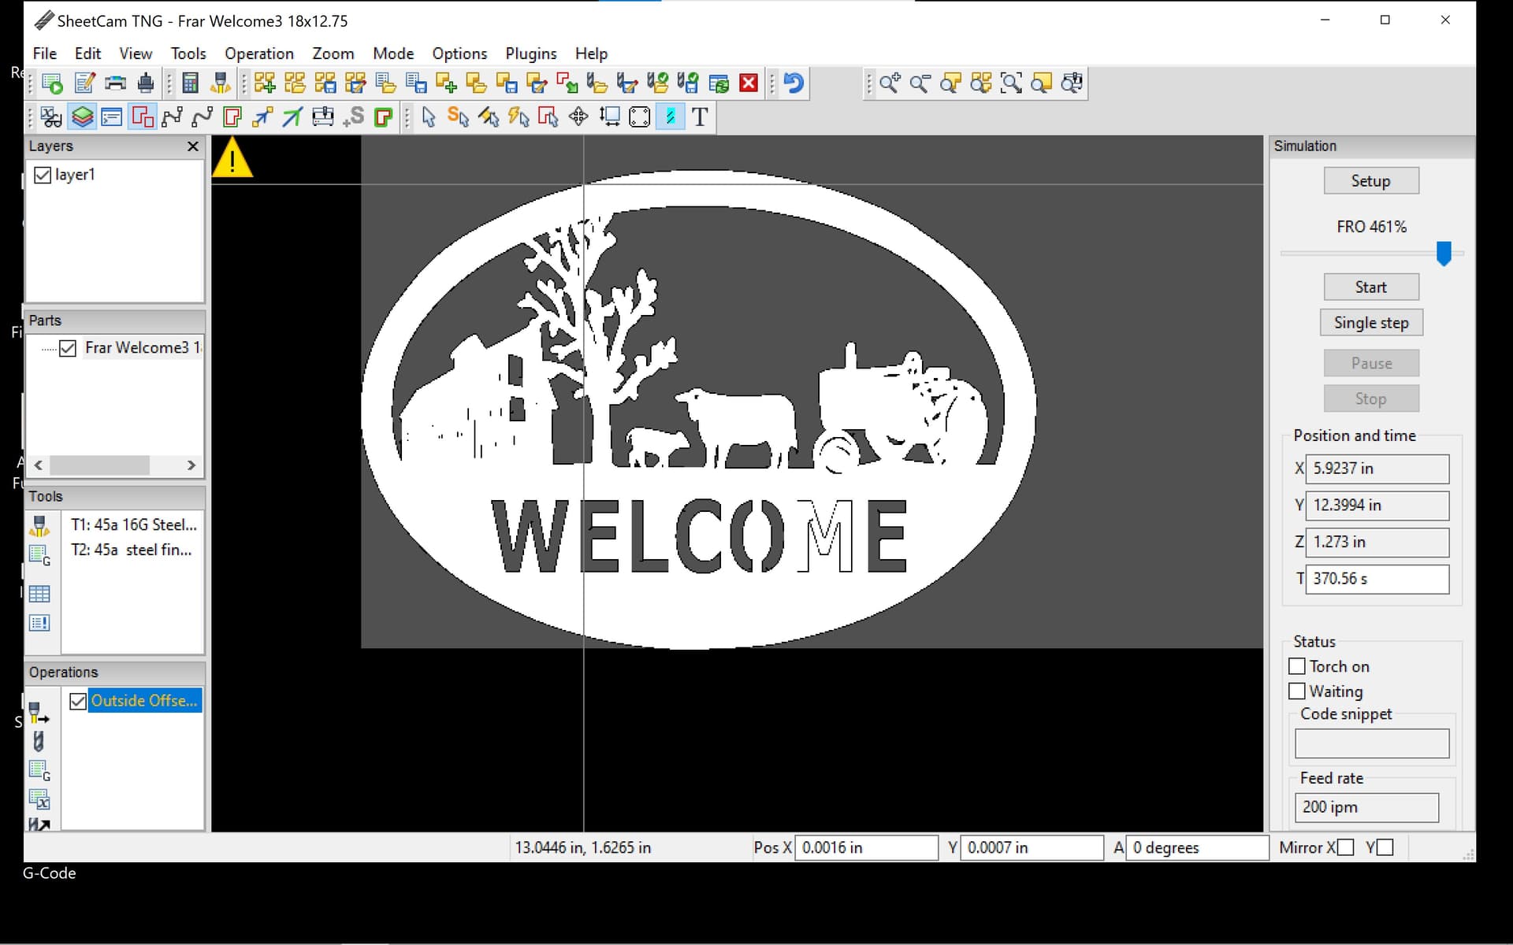The width and height of the screenshot is (1513, 945).
Task: Open the Help menu
Action: click(x=591, y=54)
